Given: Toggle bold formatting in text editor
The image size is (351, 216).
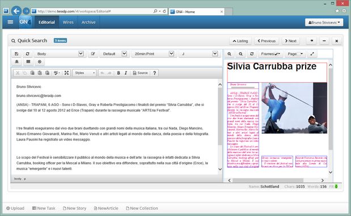Looking at the screenshot, I should point(119,73).
